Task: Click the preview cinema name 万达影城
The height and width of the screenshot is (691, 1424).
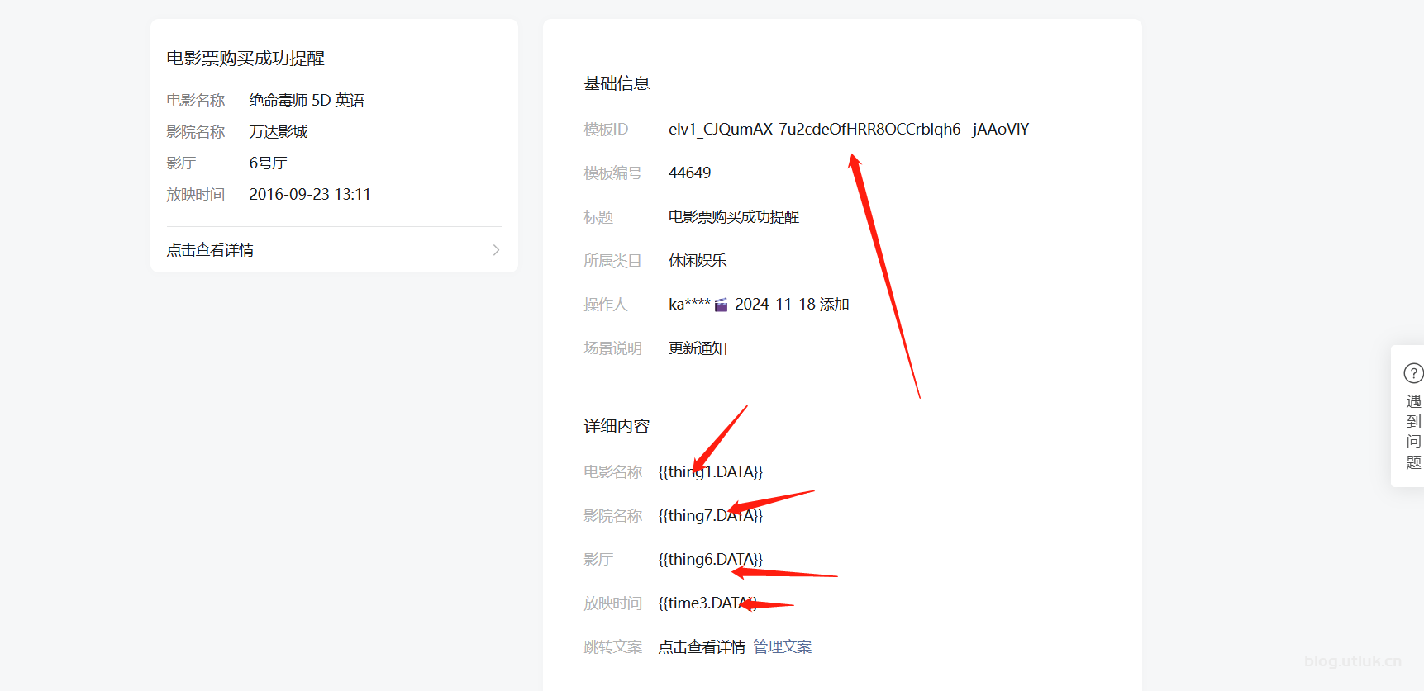Action: 279,132
